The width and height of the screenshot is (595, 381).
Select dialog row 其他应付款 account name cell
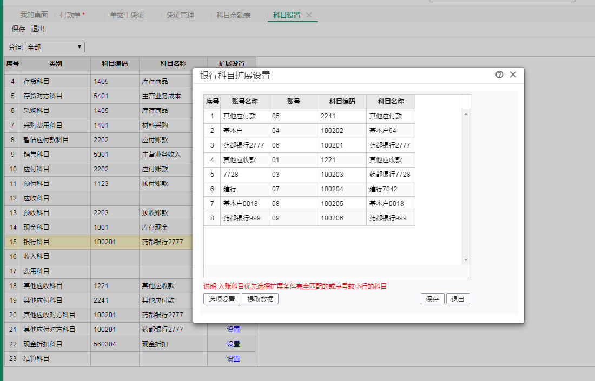click(x=244, y=116)
